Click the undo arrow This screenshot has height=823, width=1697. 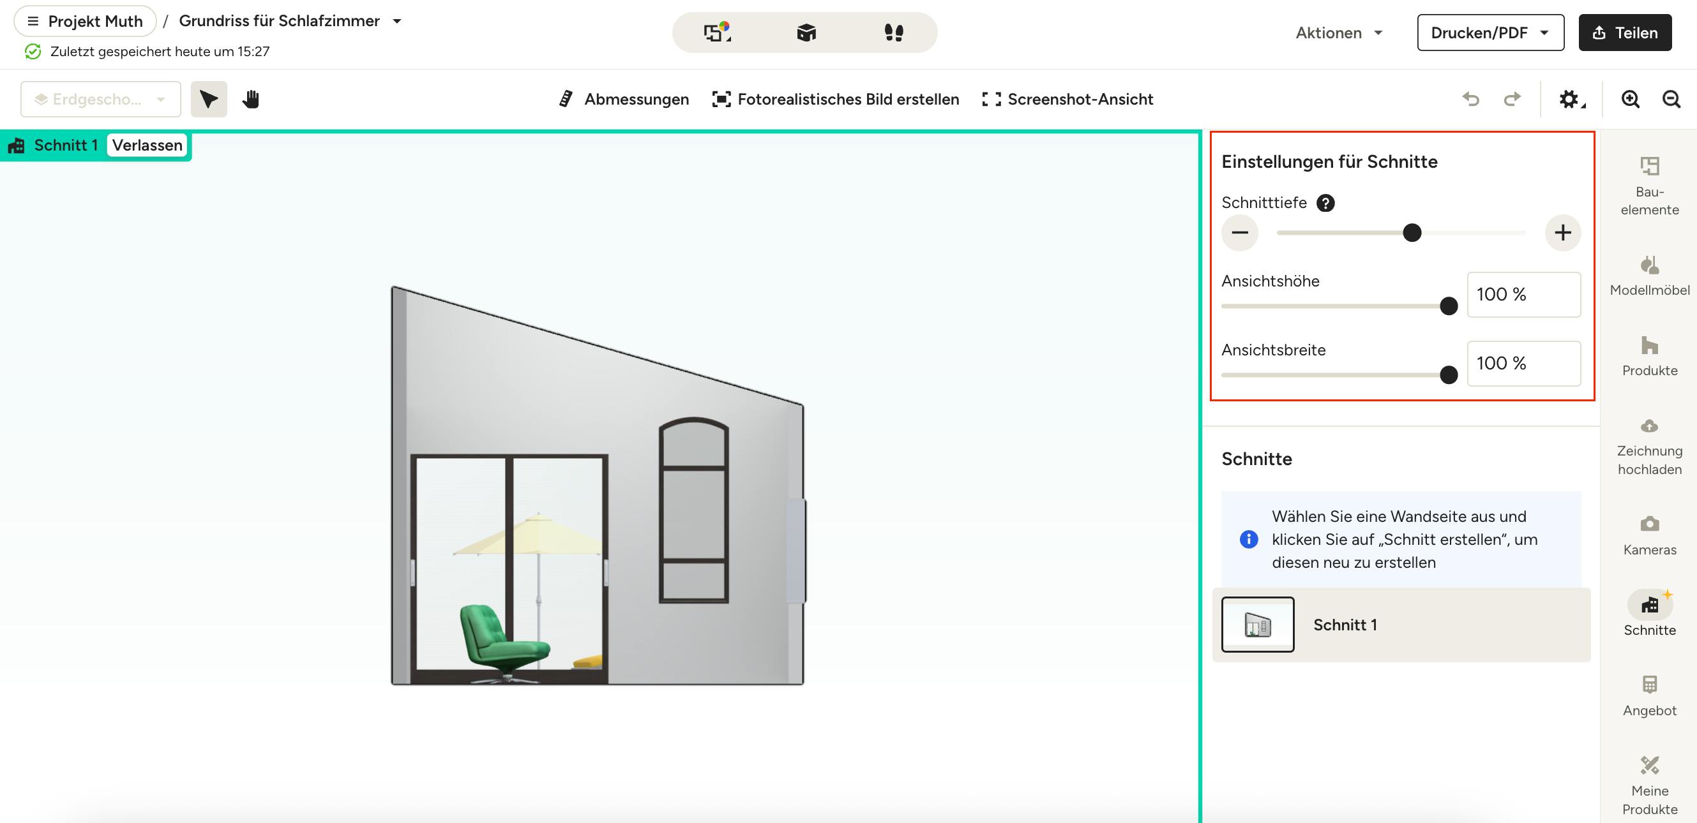click(x=1470, y=100)
